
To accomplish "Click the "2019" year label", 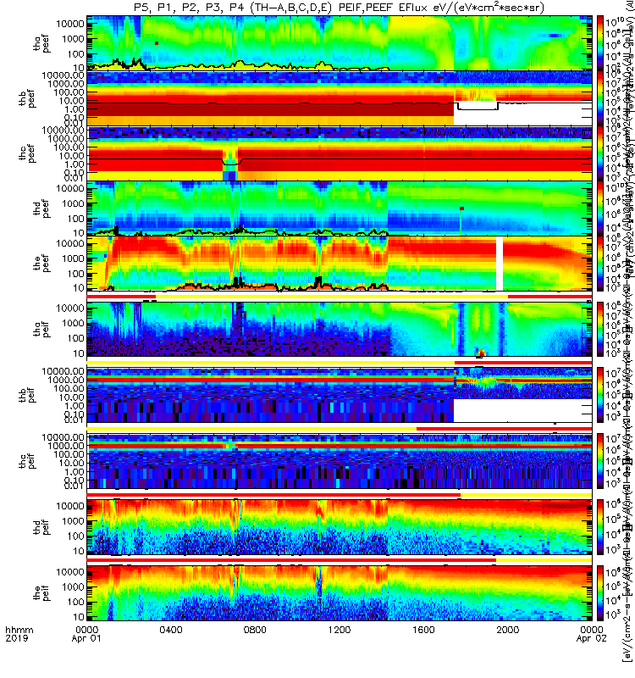I will [x=17, y=638].
